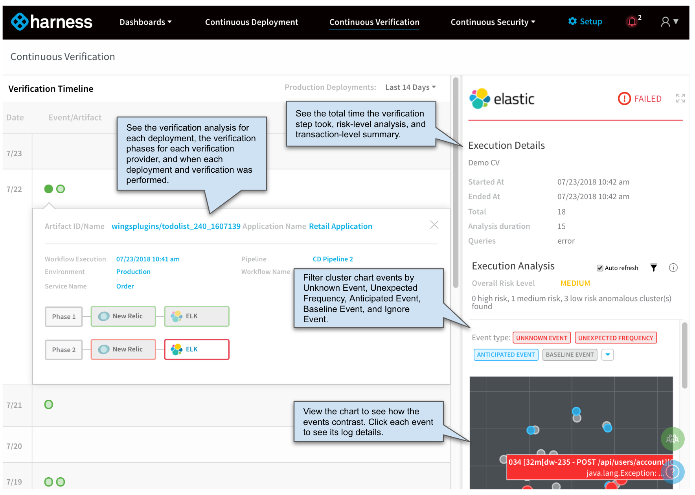Open Phase 2 ELK verification
This screenshot has width=695, height=495.
pos(197,349)
